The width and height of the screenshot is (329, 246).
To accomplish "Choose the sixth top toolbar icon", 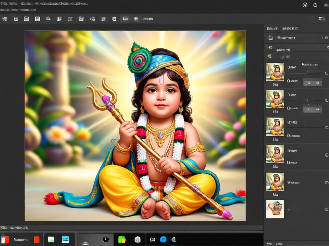I will click(x=59, y=19).
